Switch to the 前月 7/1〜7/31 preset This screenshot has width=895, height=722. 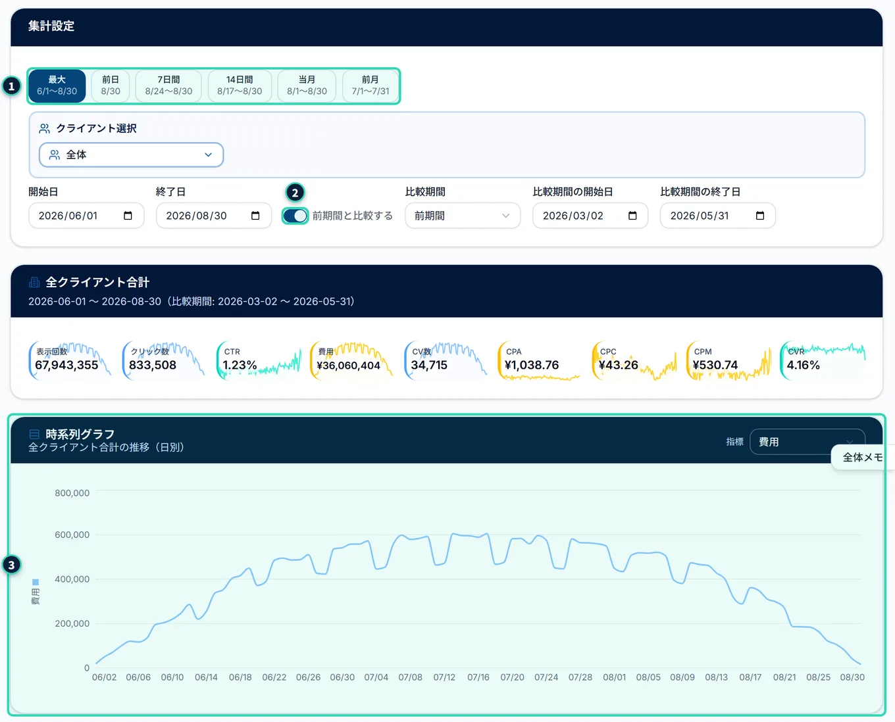(371, 85)
